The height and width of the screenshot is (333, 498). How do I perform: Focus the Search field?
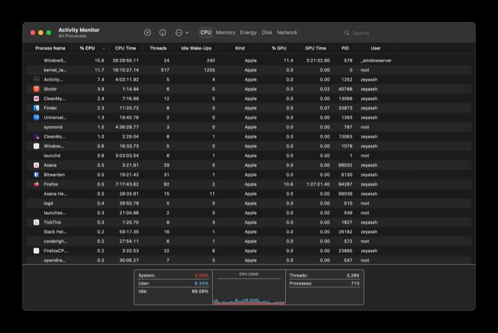(x=406, y=33)
